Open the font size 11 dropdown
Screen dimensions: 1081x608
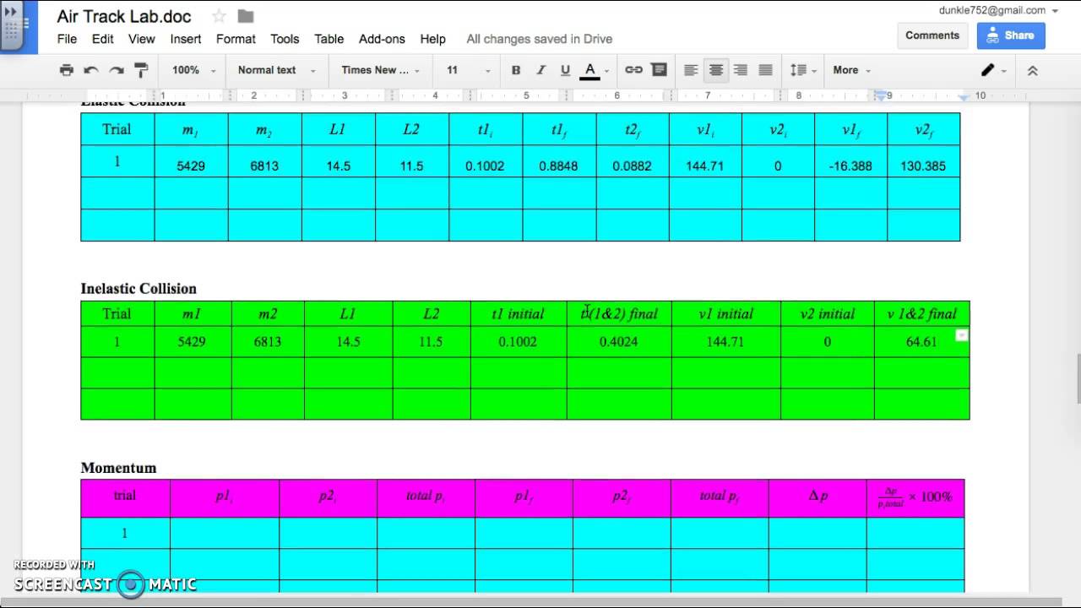(x=467, y=70)
